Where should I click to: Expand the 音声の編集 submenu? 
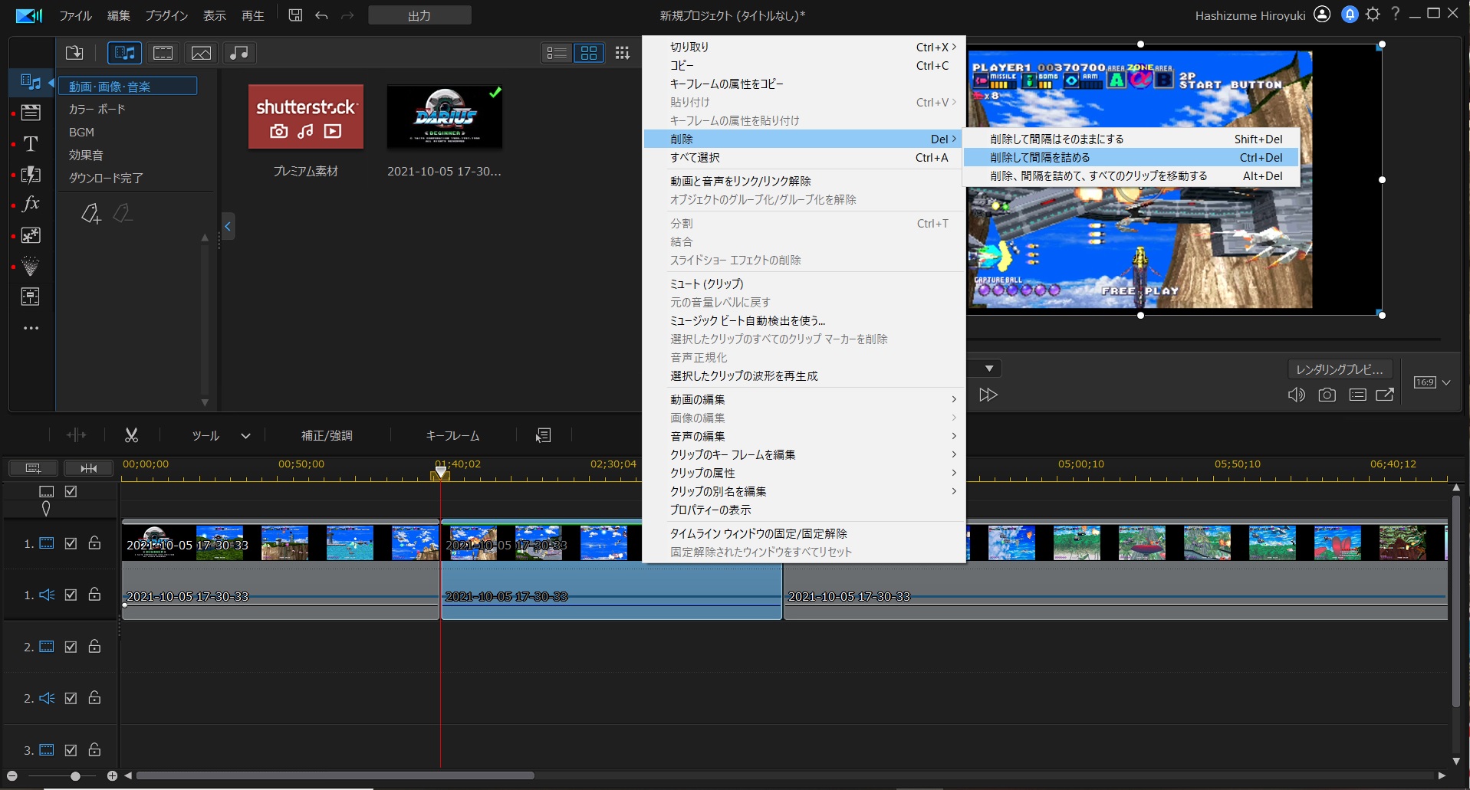804,436
